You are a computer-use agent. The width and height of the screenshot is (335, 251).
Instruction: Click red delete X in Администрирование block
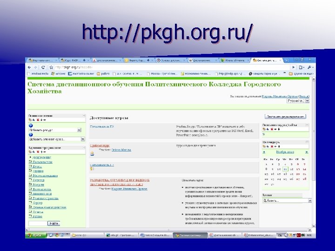(x=38, y=152)
